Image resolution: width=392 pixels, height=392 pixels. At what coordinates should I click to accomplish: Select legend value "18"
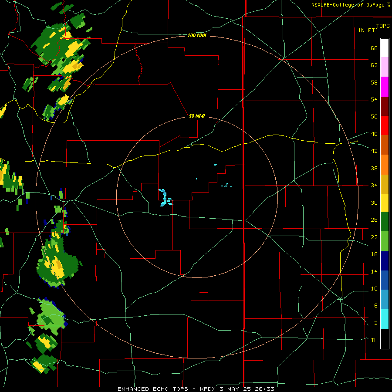[x=374, y=254]
